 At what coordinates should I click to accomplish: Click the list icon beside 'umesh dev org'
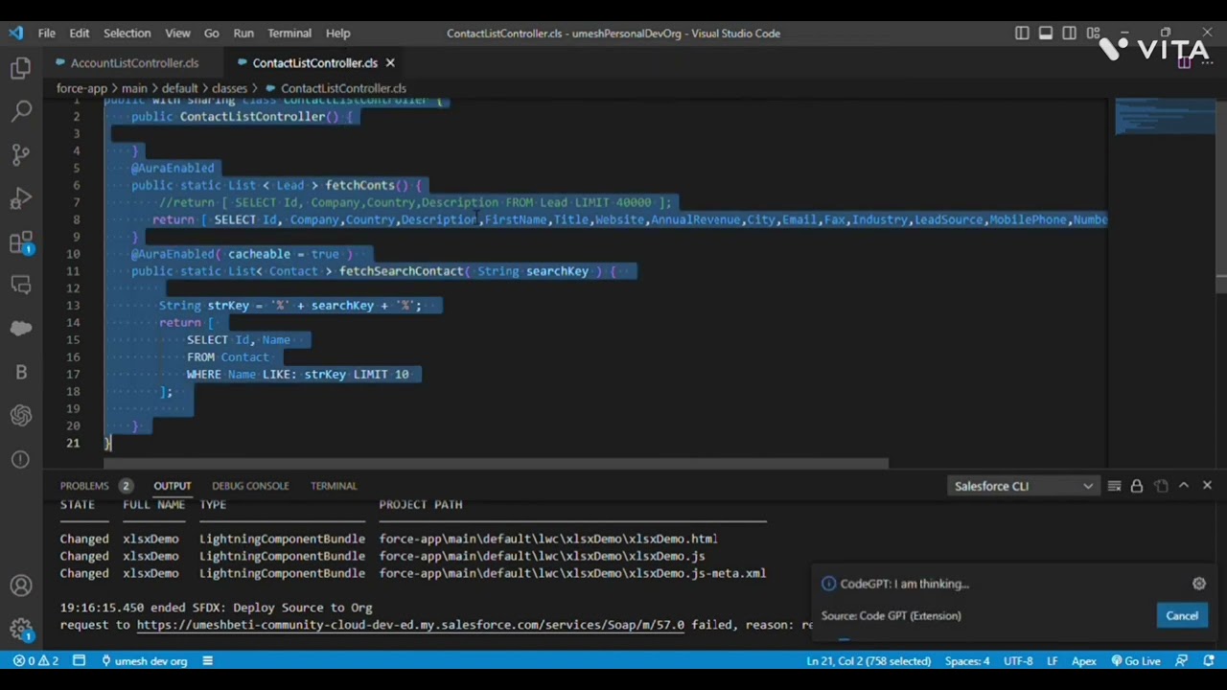click(207, 661)
